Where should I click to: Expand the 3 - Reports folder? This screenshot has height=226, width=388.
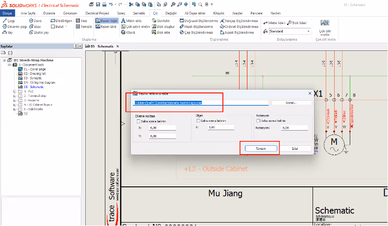(15, 100)
